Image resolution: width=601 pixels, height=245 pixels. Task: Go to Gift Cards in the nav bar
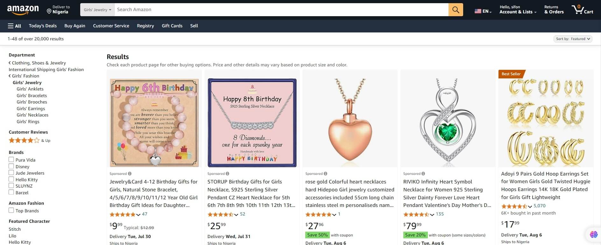point(172,26)
